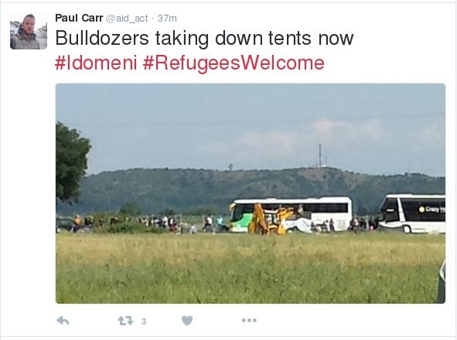Open the #RefugeesWelcome hashtag
Viewport: 457px width, 340px height.
[234, 63]
